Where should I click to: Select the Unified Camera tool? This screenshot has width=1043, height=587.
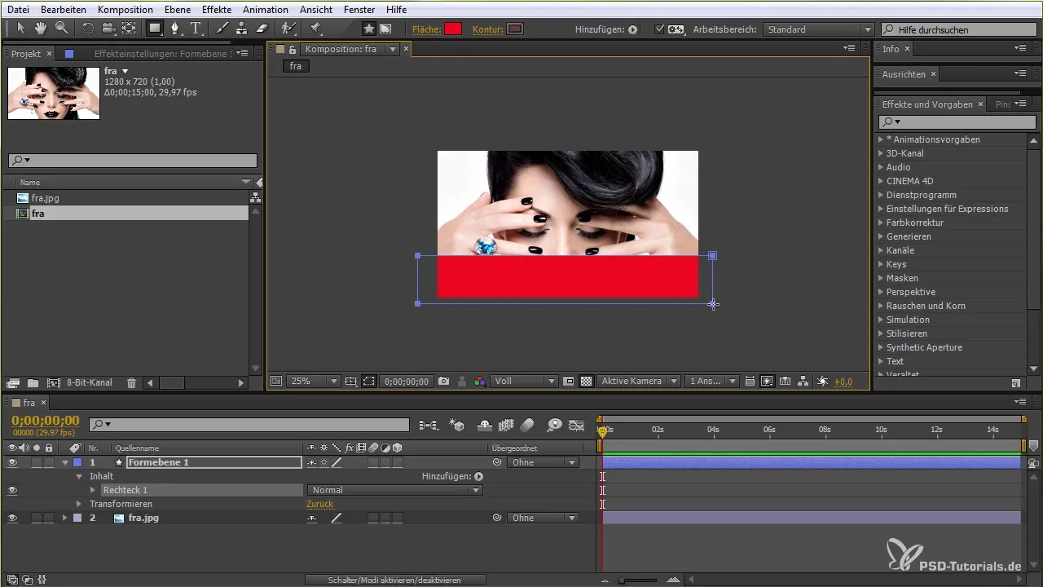[108, 29]
